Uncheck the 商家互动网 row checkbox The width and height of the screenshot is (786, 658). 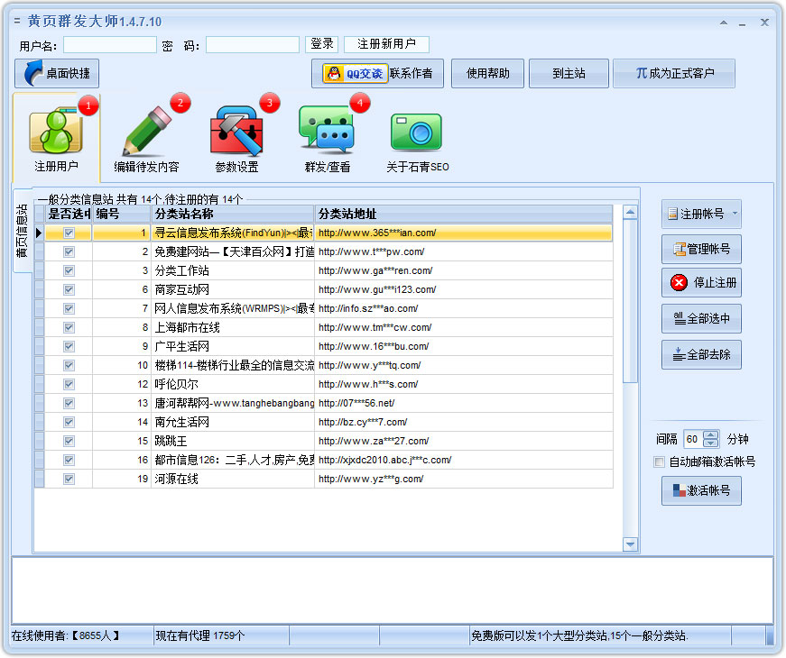click(69, 290)
